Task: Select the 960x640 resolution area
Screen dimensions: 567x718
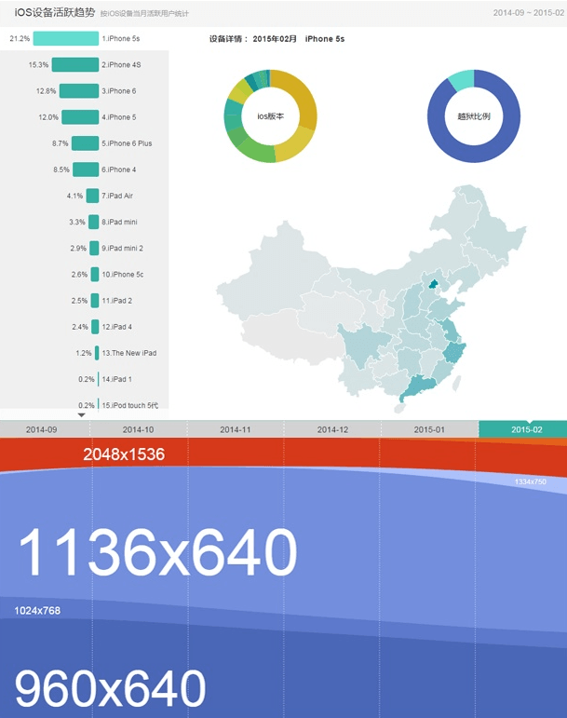Action: (110, 691)
